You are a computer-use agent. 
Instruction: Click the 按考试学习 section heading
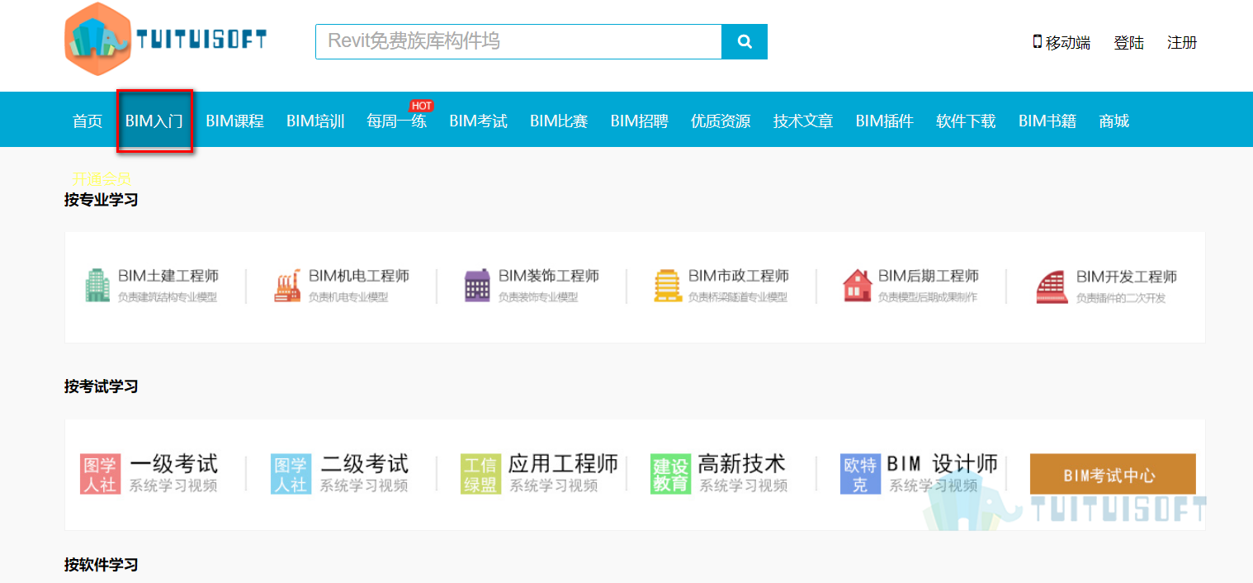point(102,386)
